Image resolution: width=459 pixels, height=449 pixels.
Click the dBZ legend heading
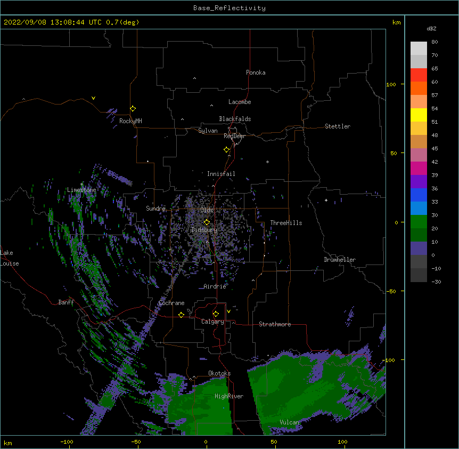[431, 28]
